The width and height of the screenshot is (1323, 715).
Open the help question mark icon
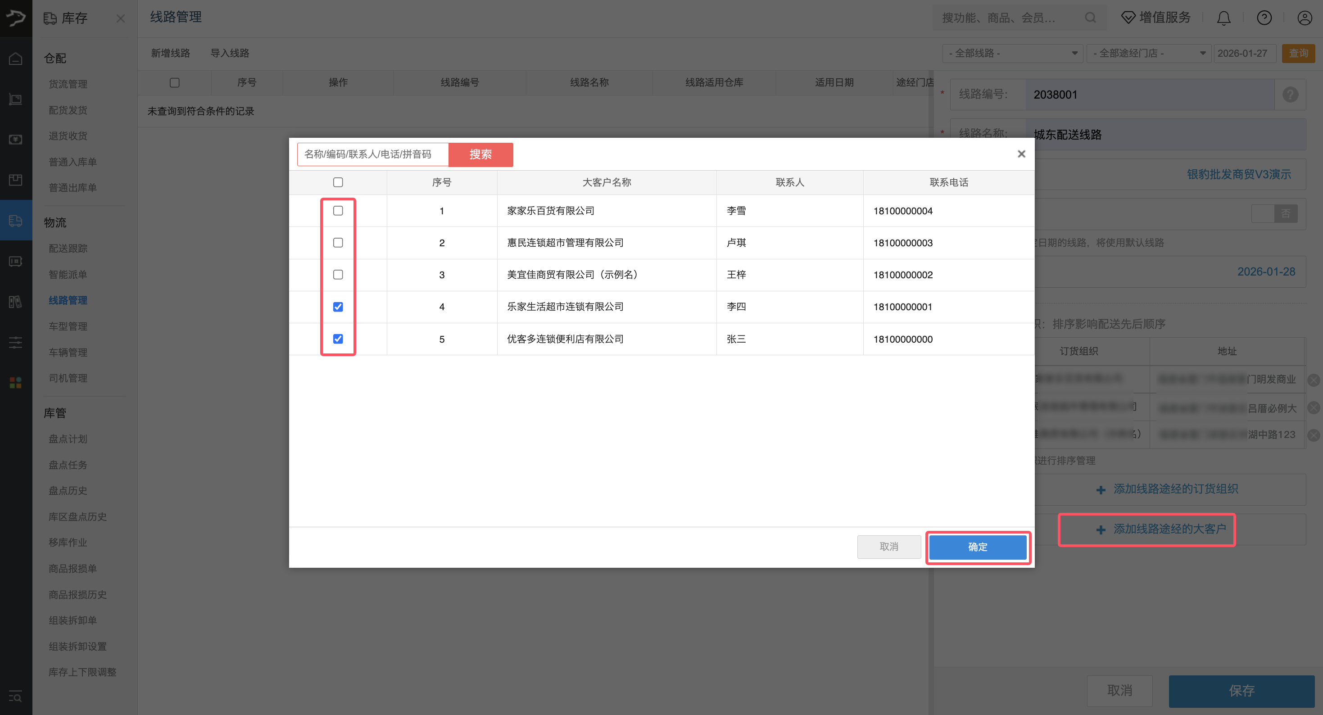1264,18
